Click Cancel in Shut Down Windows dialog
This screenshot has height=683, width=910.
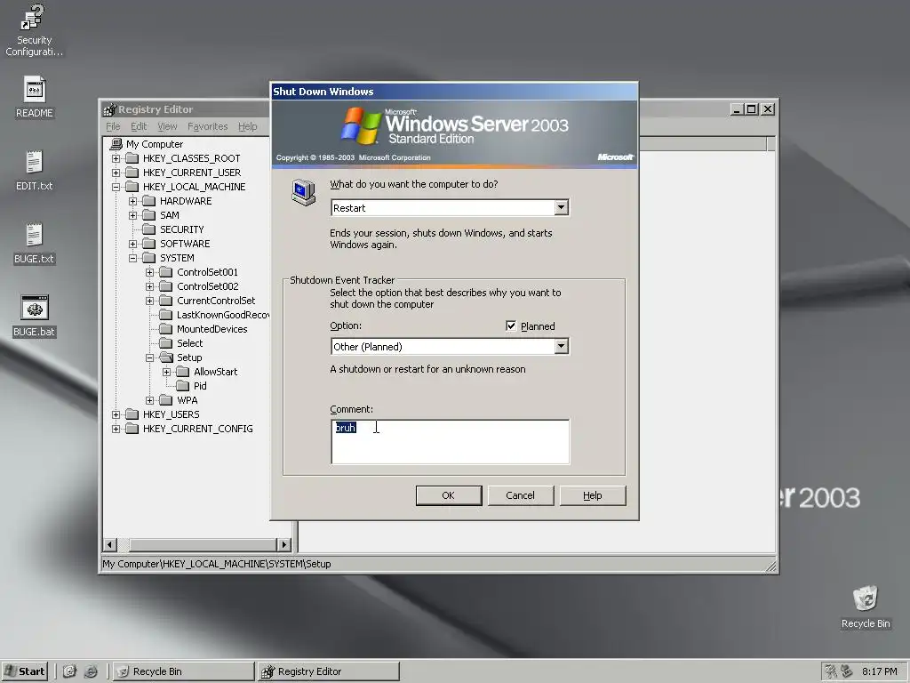[520, 495]
